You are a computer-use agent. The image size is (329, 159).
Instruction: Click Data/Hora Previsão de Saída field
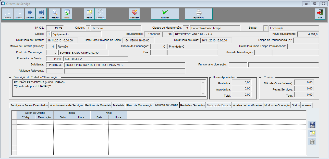138,40
